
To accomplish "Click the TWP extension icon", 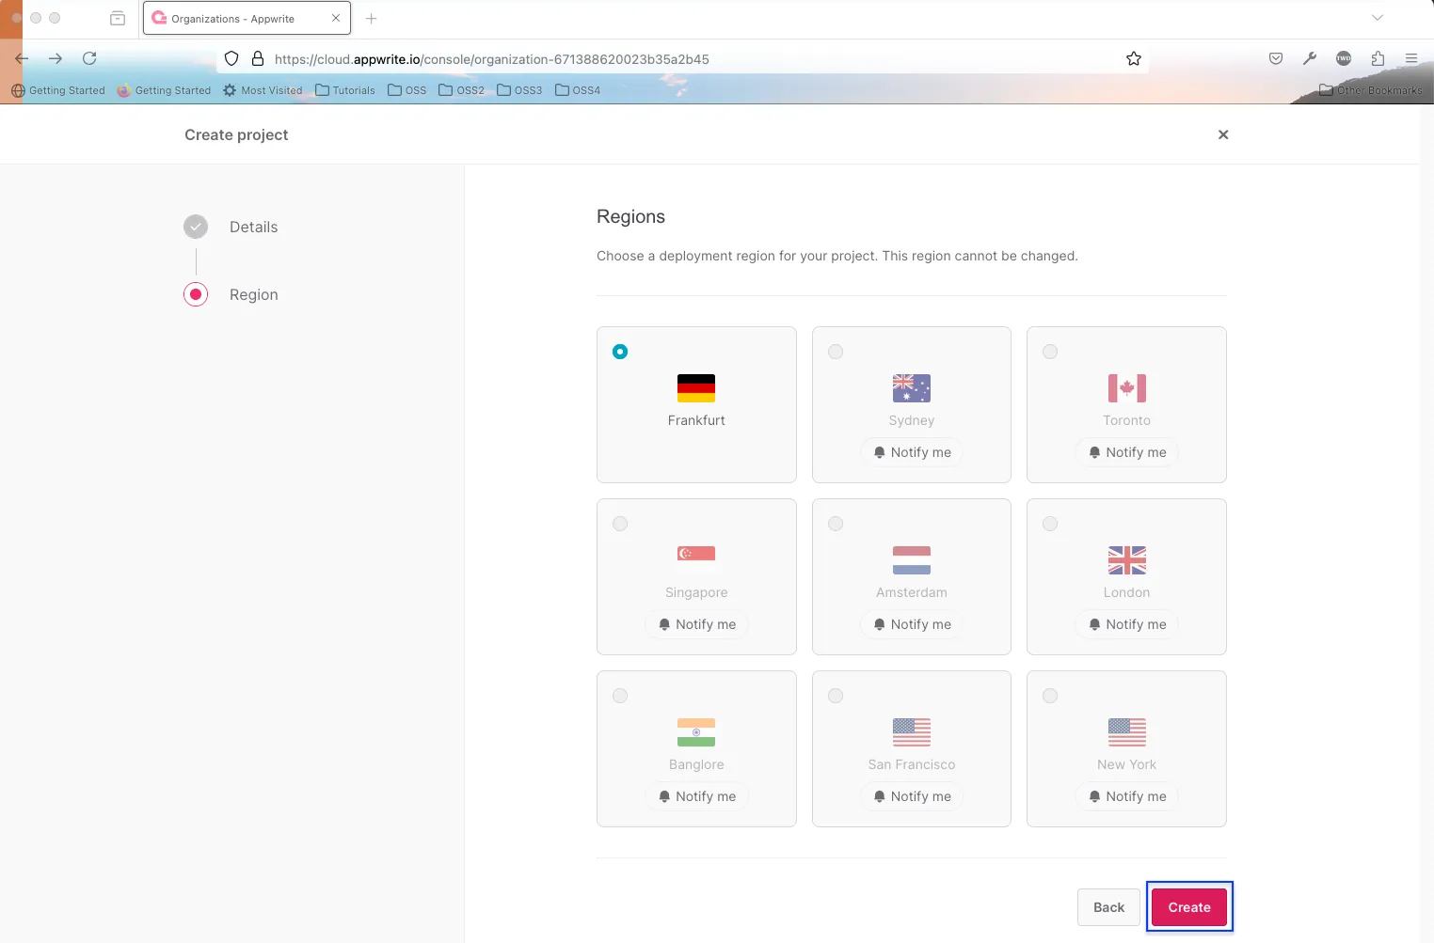I will pos(1344,58).
